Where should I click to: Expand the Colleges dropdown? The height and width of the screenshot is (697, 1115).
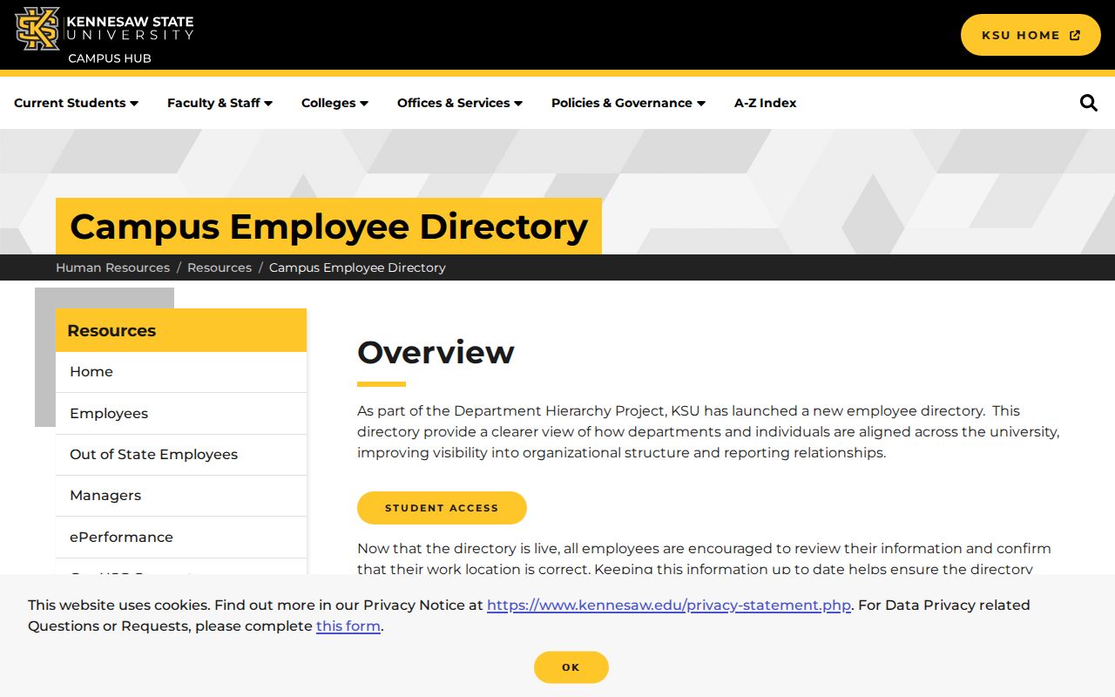tap(334, 103)
